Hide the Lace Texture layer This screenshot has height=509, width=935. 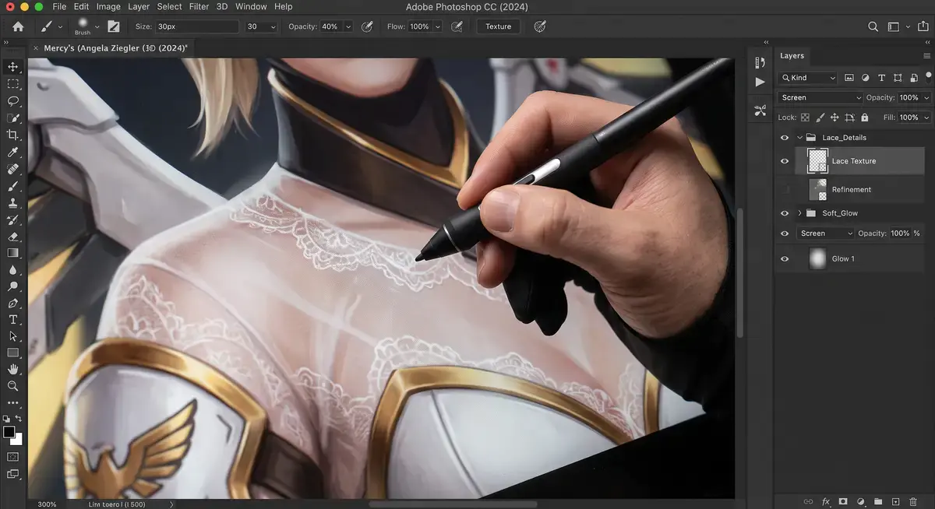click(785, 161)
